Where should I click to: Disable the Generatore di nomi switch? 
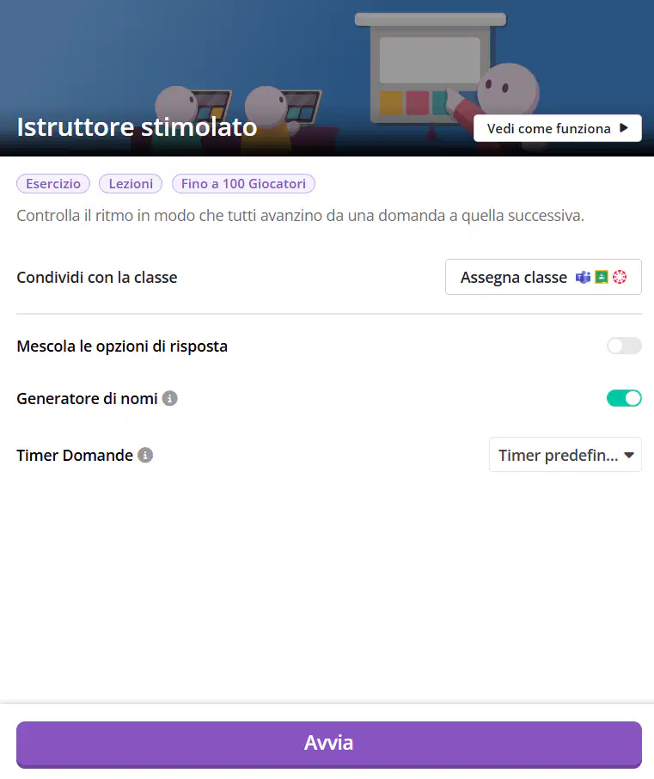(x=624, y=398)
